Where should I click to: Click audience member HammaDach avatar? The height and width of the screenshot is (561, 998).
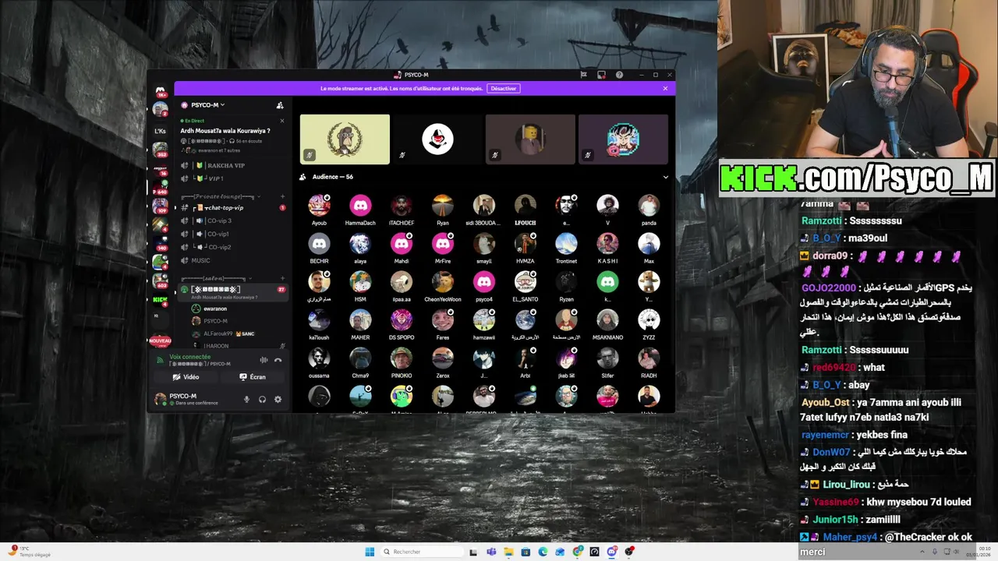[360, 206]
